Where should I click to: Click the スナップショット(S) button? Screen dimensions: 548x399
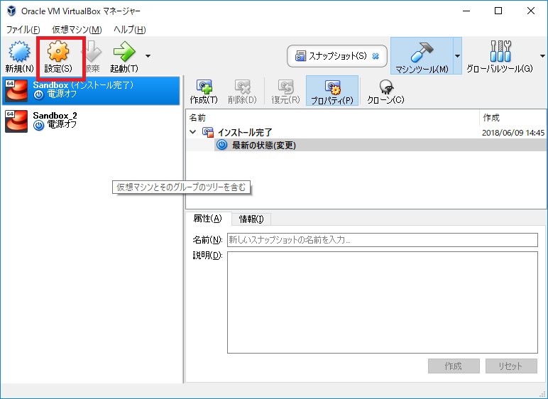[337, 56]
